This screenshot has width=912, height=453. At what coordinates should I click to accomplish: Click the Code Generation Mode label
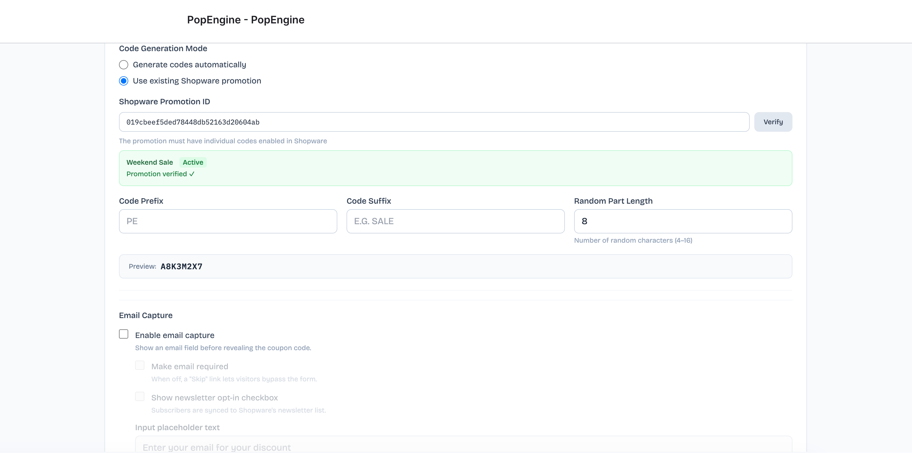(x=163, y=49)
